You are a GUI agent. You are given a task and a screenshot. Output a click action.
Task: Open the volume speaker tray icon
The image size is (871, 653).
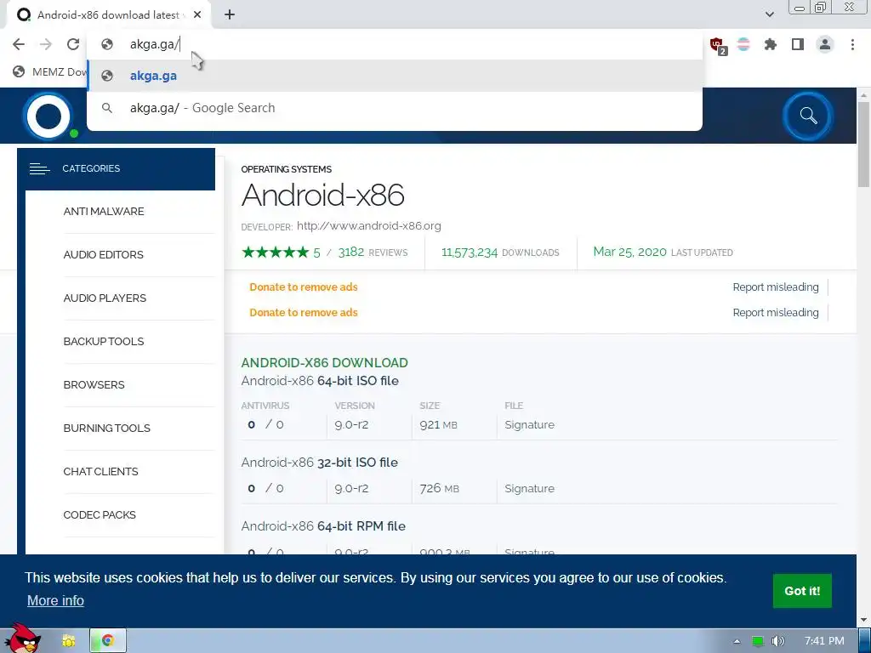click(778, 641)
